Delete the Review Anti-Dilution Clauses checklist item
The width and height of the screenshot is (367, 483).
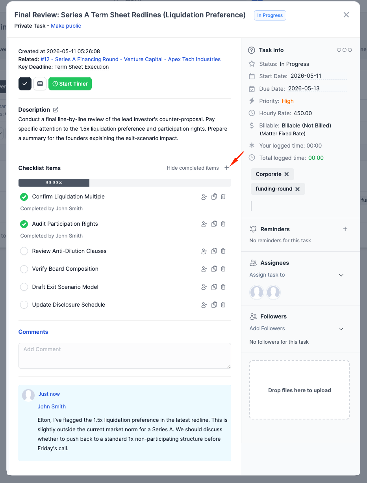tap(223, 251)
